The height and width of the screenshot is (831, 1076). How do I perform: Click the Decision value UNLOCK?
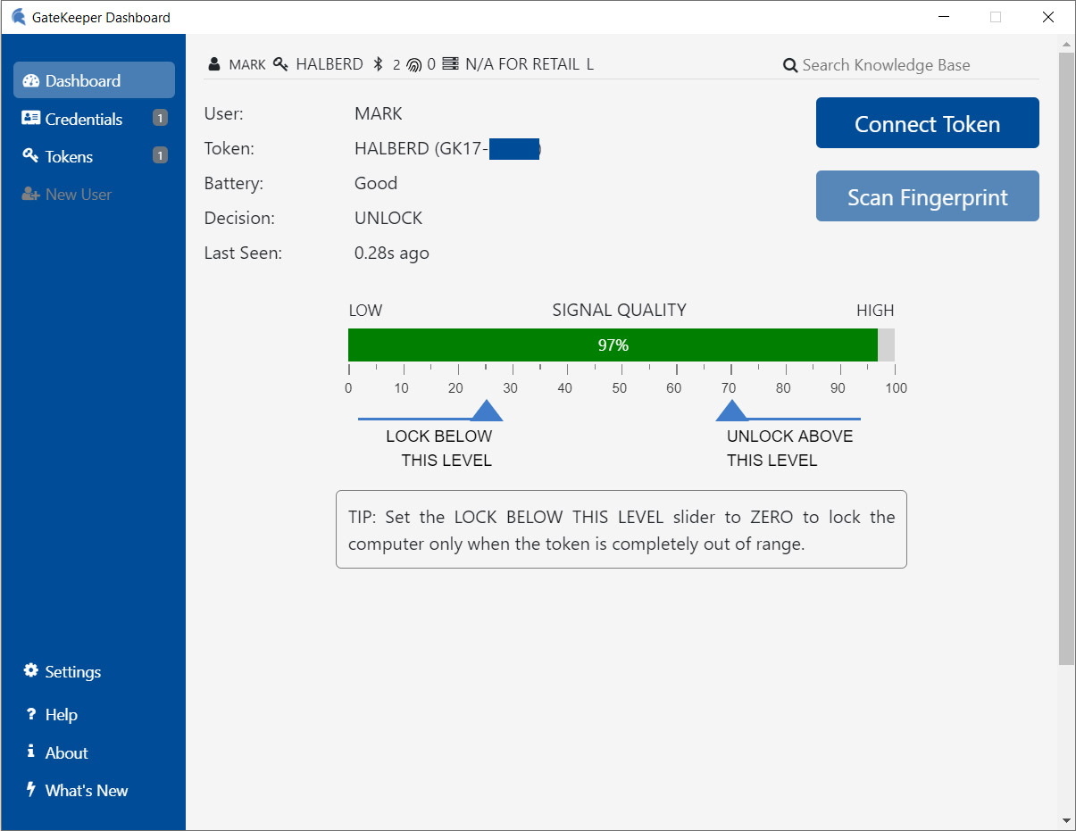point(388,218)
